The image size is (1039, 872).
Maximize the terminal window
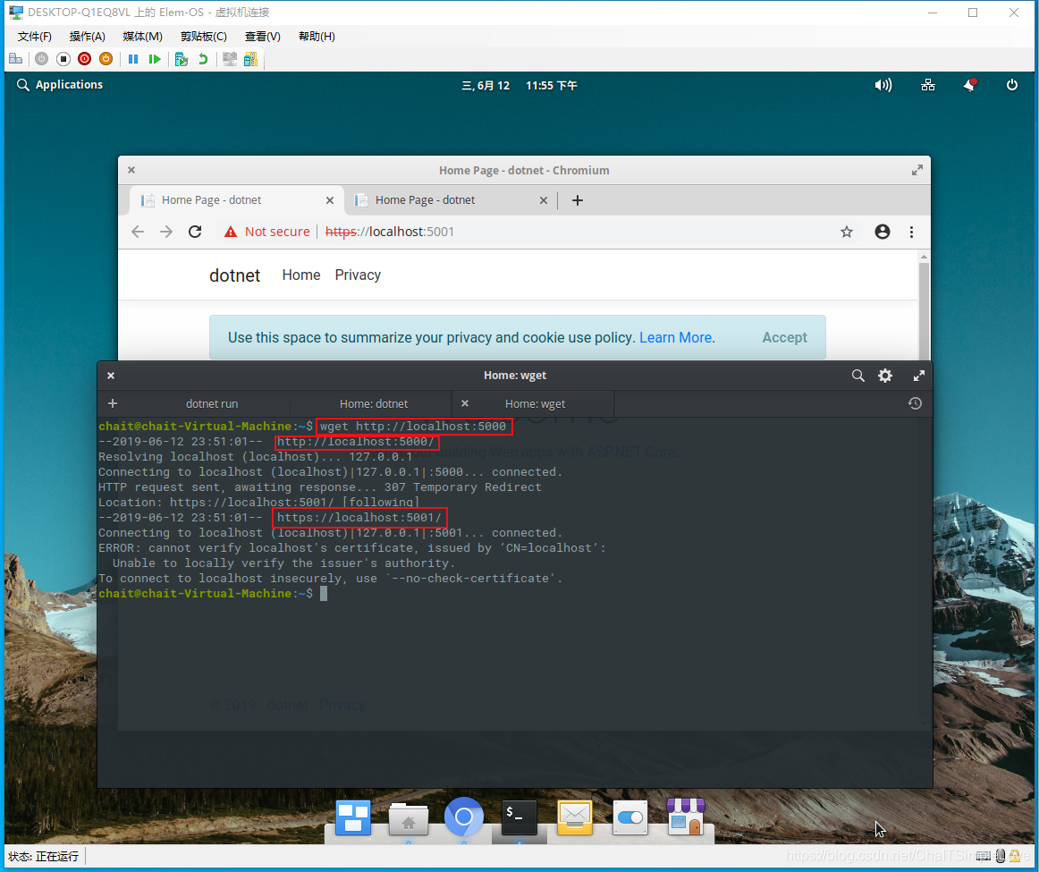(919, 376)
